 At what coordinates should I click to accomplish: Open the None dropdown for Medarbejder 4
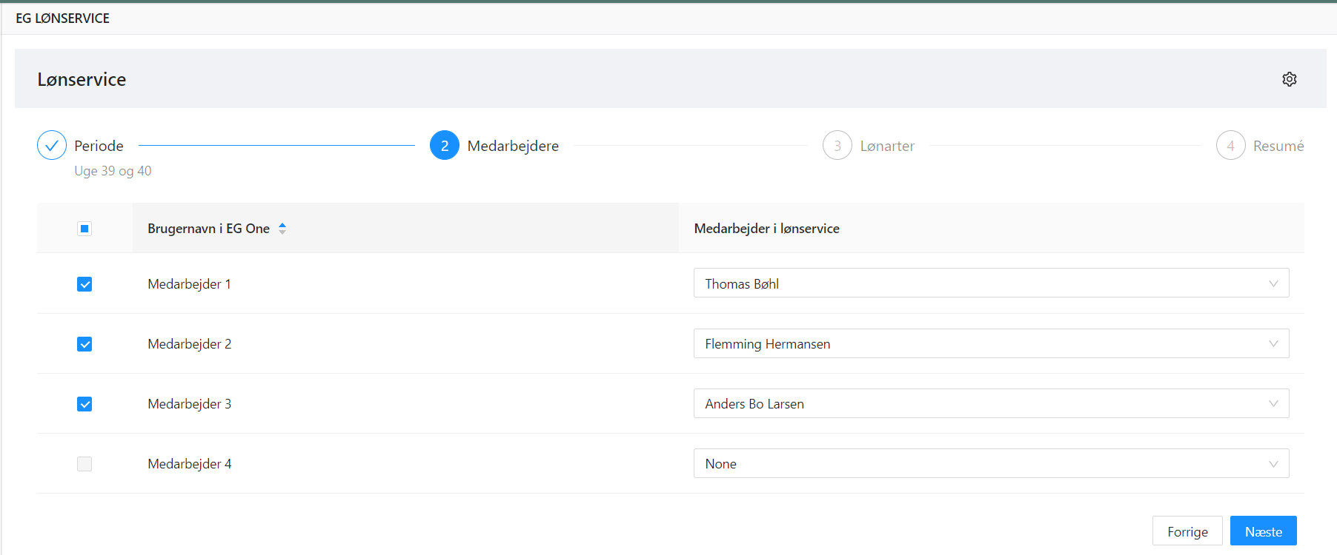(991, 463)
